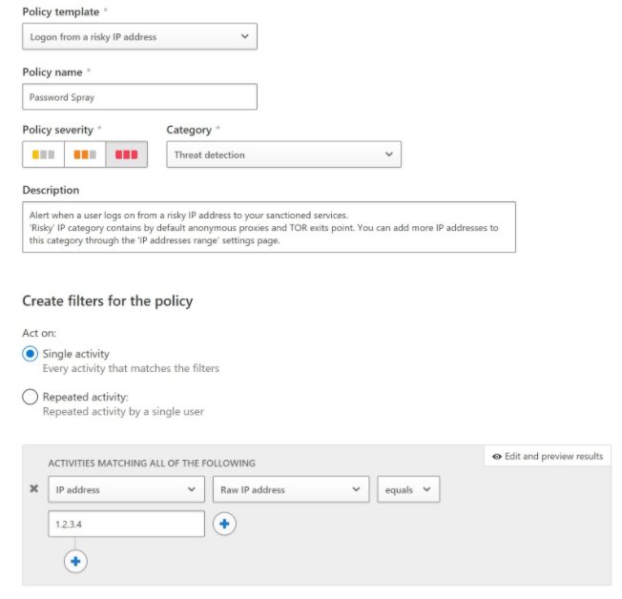Select the Single activity radio button
The width and height of the screenshot is (622, 599).
point(31,354)
